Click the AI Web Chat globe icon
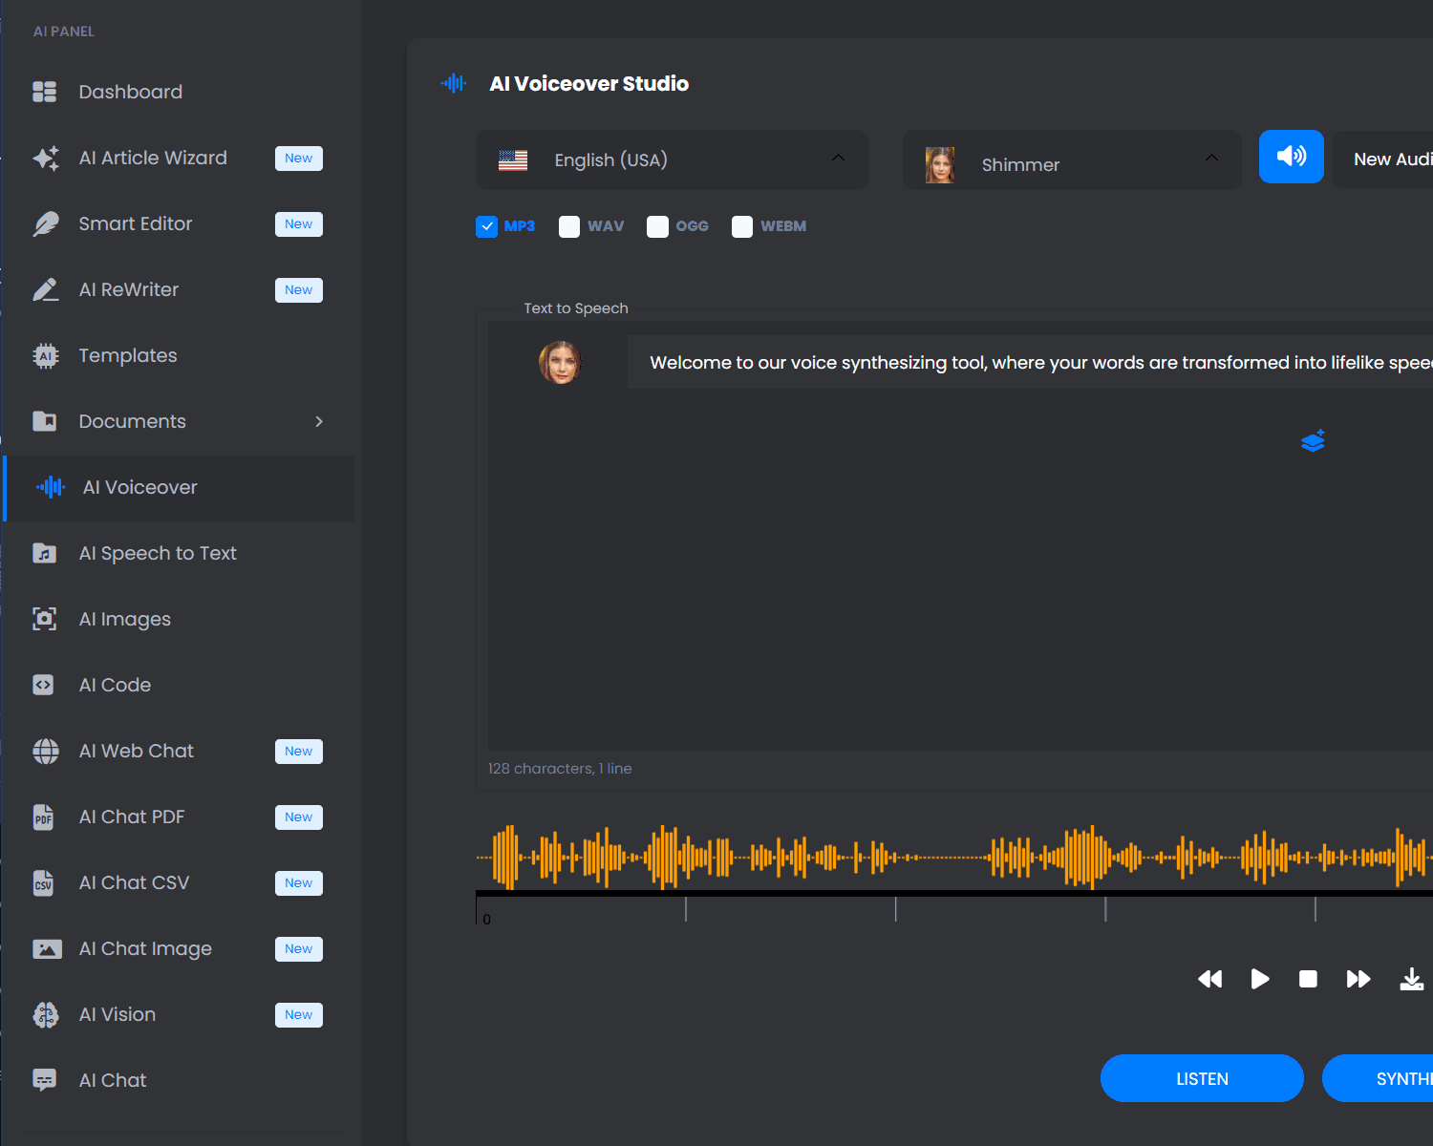Image resolution: width=1433 pixels, height=1146 pixels. coord(45,751)
